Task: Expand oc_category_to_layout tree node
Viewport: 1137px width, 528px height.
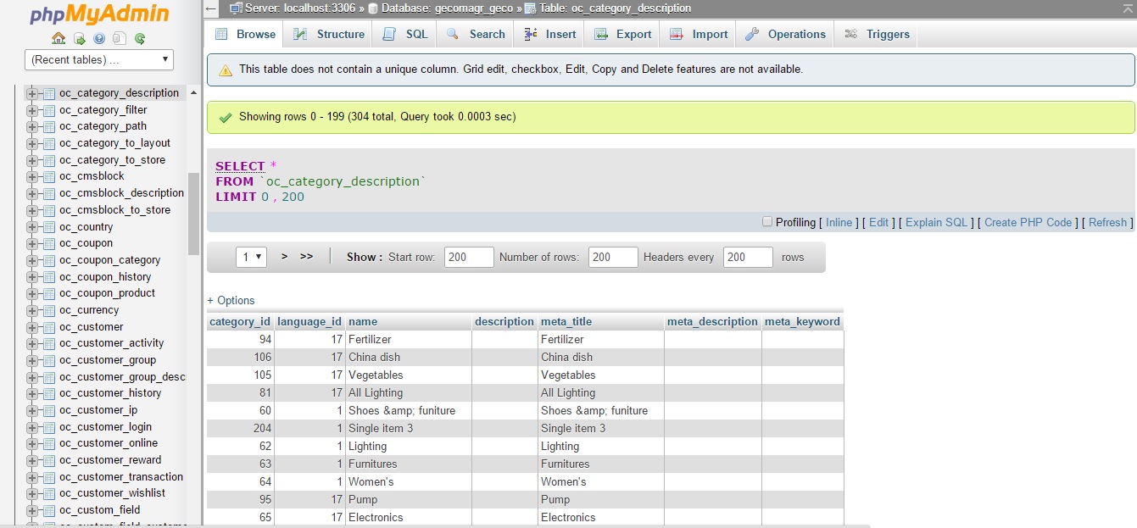Action: coord(32,143)
